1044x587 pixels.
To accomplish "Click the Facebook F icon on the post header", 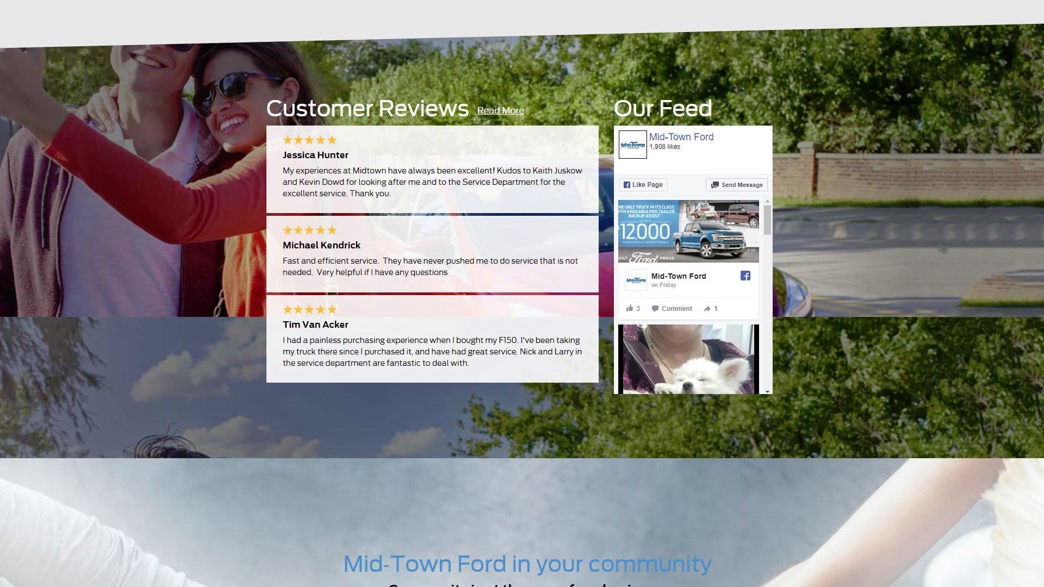I will tap(745, 275).
